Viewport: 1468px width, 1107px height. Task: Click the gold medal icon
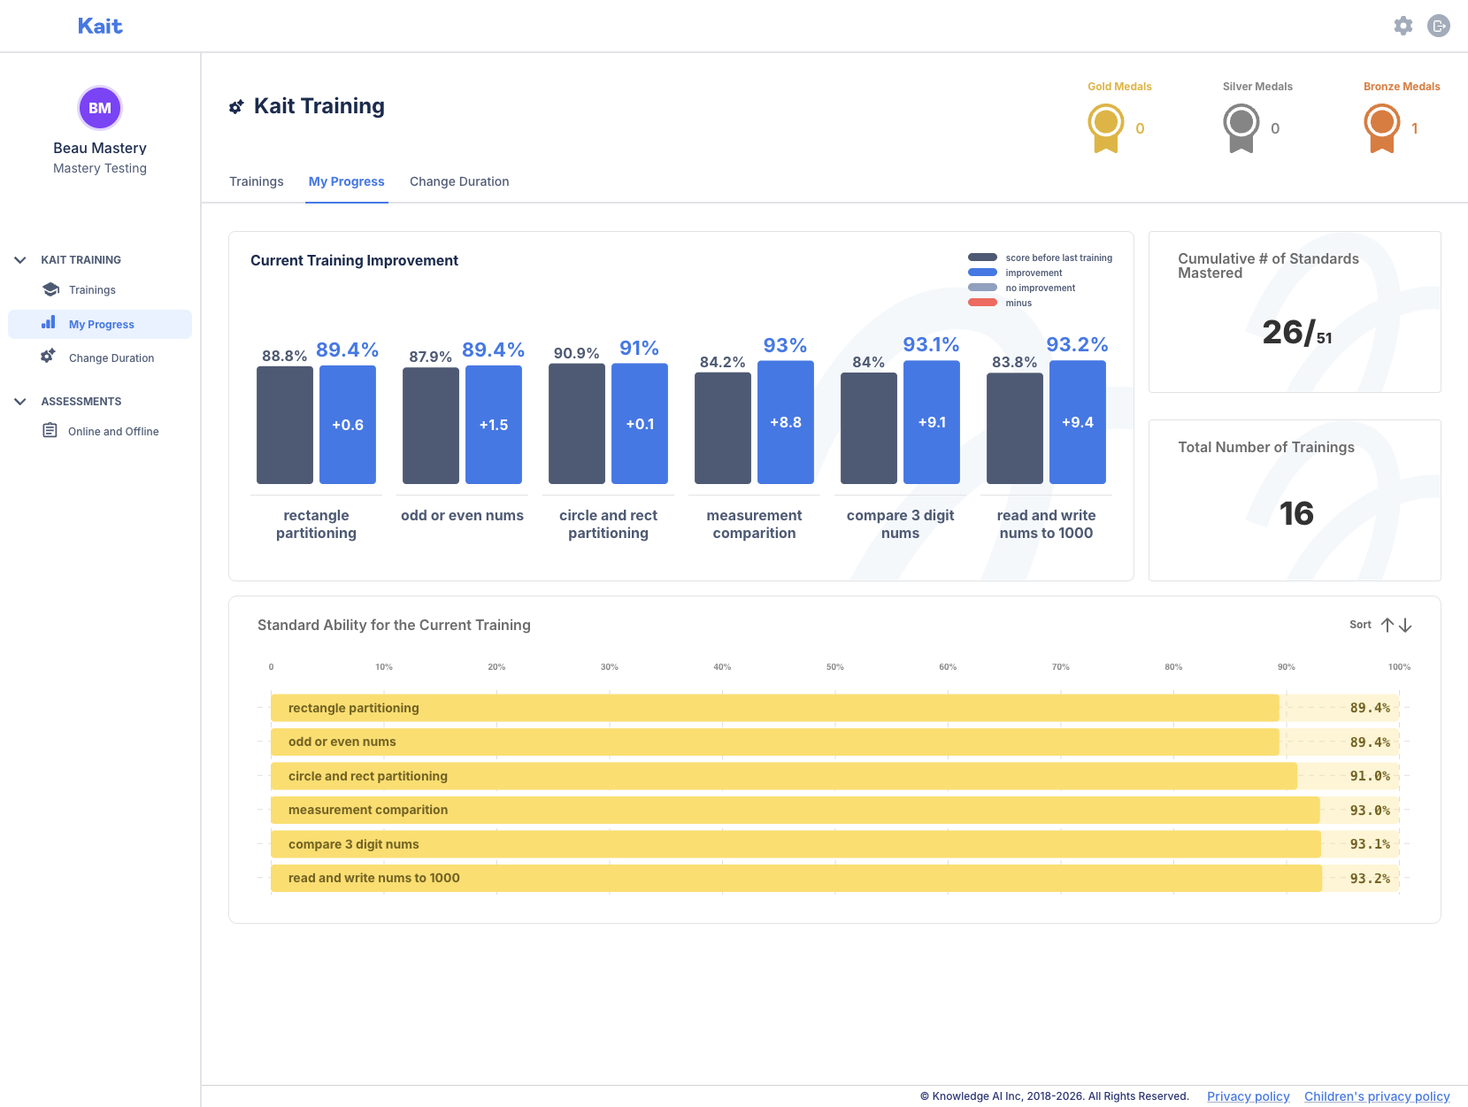click(1105, 128)
